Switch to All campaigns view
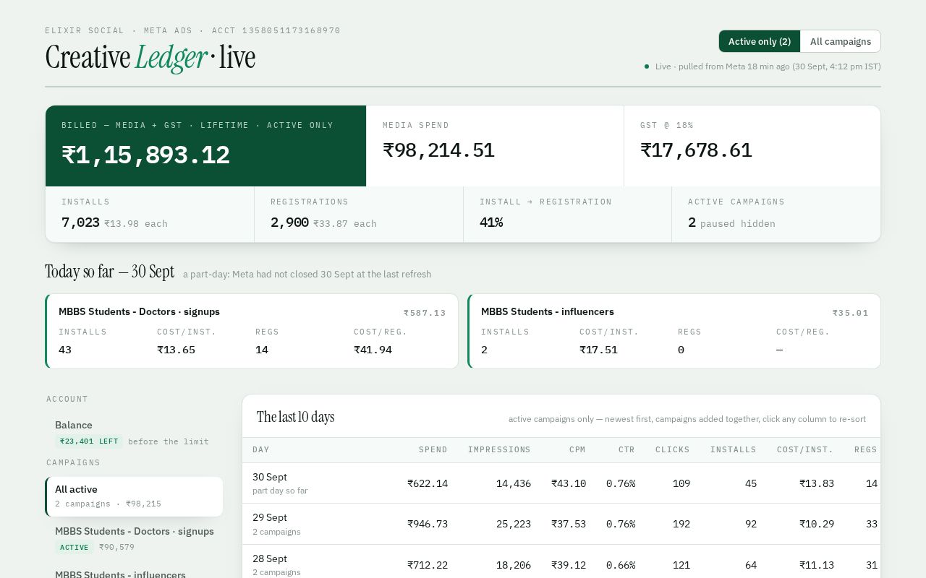 point(841,41)
